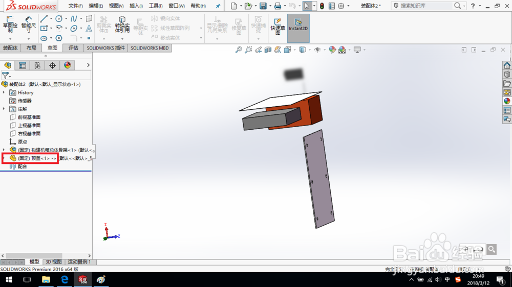The width and height of the screenshot is (512, 287).
Task: Open the DimXpertManager crosshair tab
Action: tap(52, 65)
